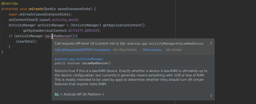Click the onCreate method name in the declaration
This screenshot has width=256, height=104.
(36, 9)
